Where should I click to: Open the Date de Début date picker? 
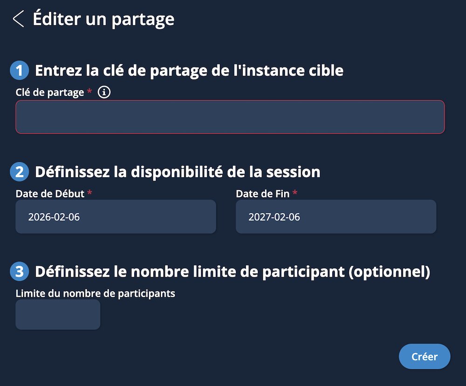point(116,216)
